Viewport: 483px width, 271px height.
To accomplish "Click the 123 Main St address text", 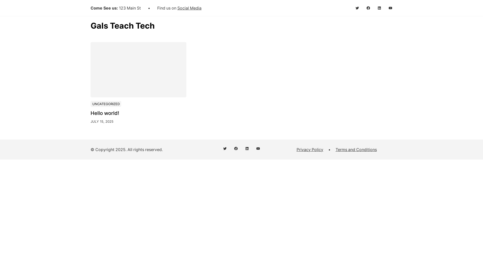I will pyautogui.click(x=130, y=8).
